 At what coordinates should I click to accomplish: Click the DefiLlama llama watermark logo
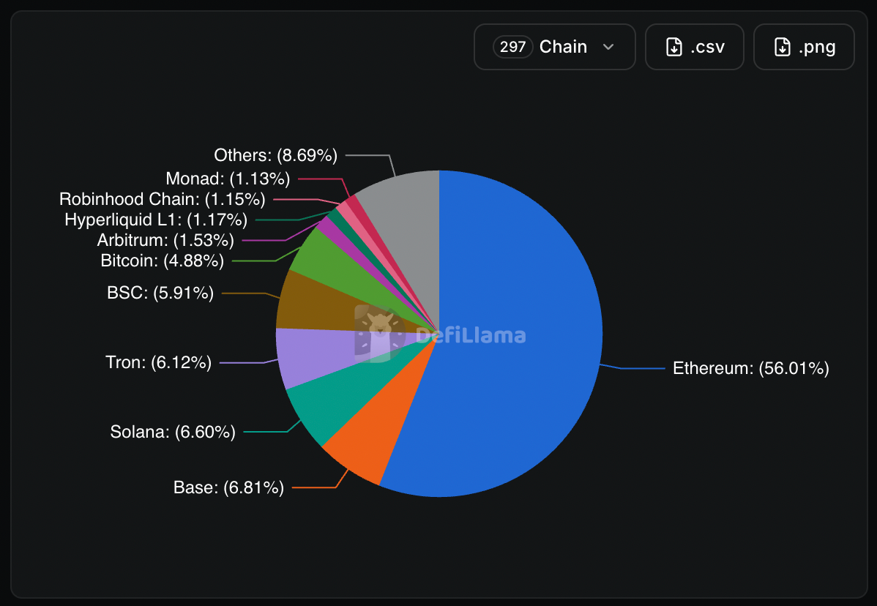[380, 334]
